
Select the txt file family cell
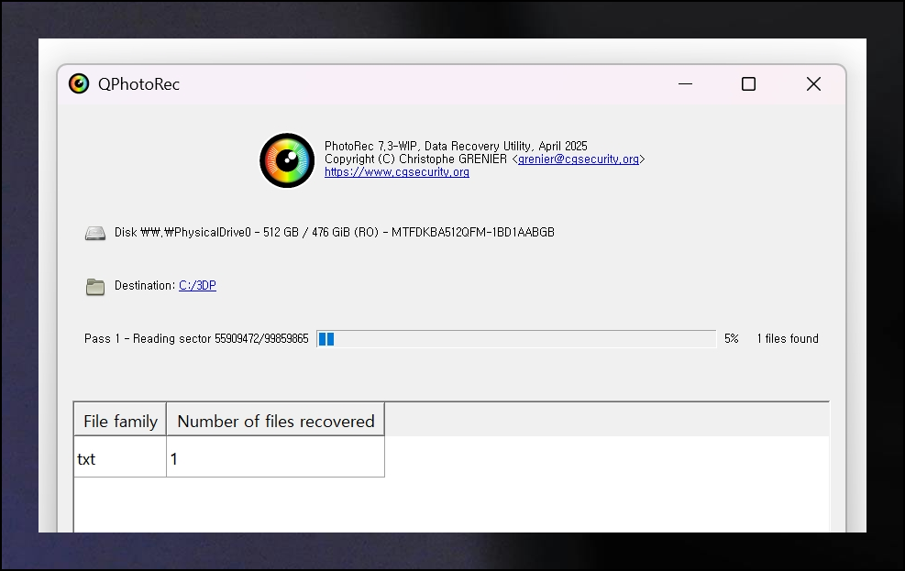click(x=120, y=456)
